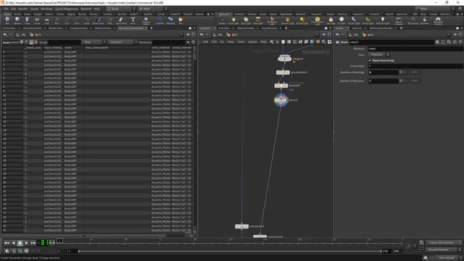Jump to last frame
The width and height of the screenshot is (464, 261).
coord(33,243)
